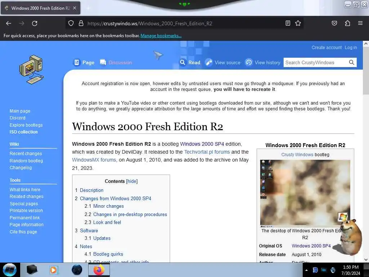Screen dimensions: 369x277
Task: Open the View source tab
Action: tap(223, 62)
